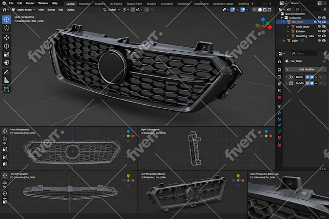329x219 pixels.
Task: Click the pin icon beside Car_Grille in properties
Action: (x=324, y=61)
